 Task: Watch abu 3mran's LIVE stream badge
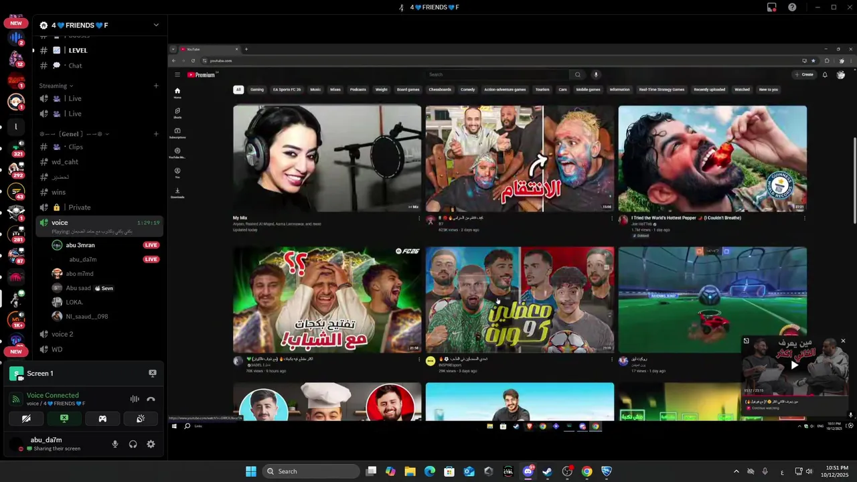point(151,245)
